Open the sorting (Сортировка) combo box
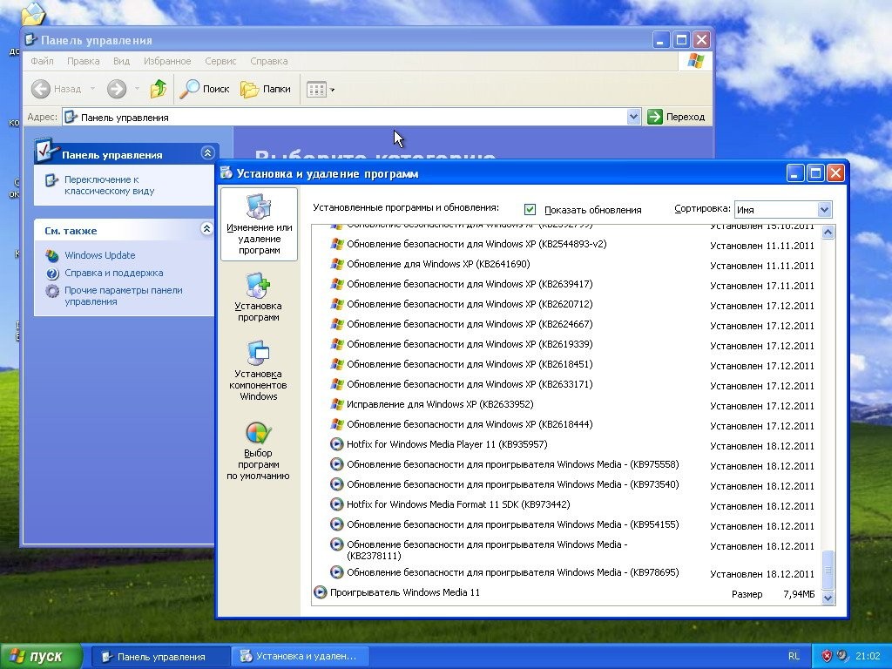This screenshot has height=669, width=892. tap(783, 209)
